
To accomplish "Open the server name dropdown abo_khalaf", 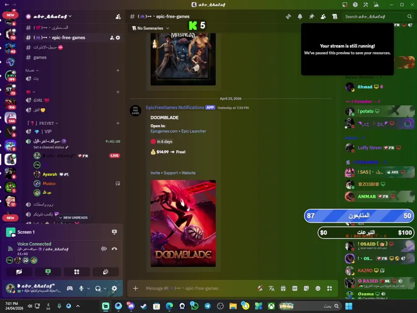I will coord(53,16).
